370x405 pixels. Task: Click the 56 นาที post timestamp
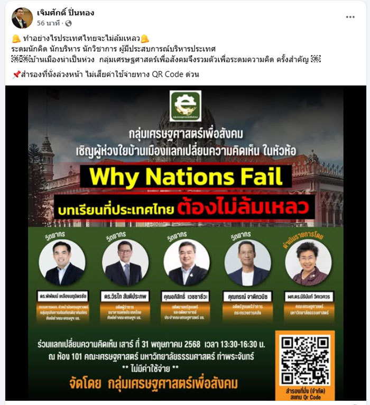pyautogui.click(x=48, y=23)
